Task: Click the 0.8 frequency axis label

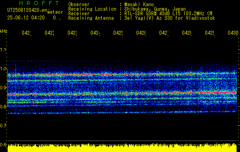Action: (3, 106)
